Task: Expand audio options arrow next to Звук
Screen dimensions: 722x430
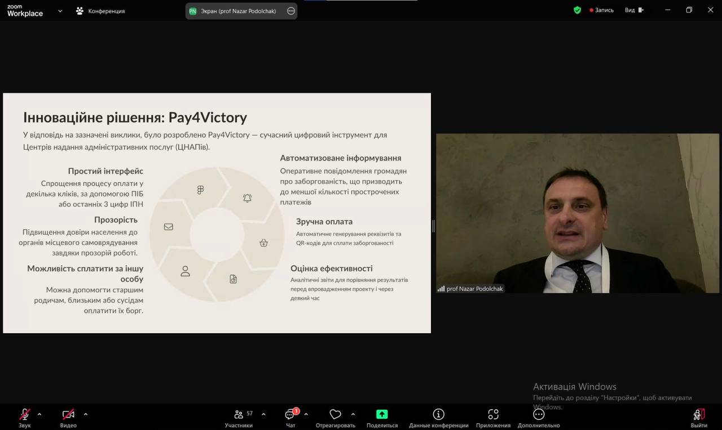Action: pos(39,414)
